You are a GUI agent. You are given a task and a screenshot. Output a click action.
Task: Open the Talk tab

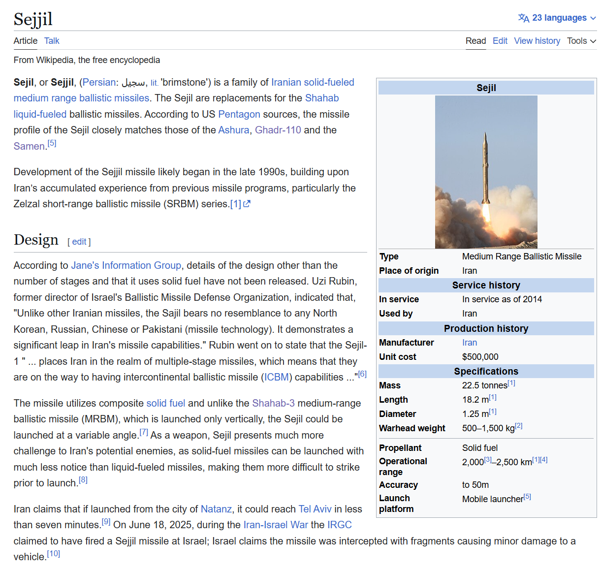(x=52, y=41)
